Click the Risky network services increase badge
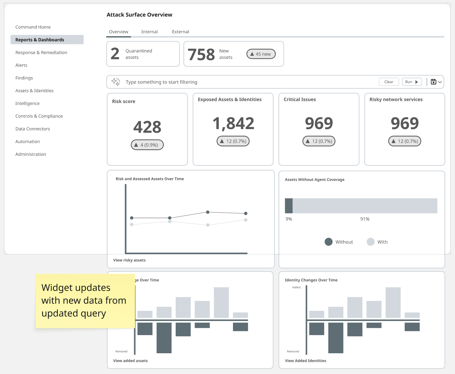 405,141
